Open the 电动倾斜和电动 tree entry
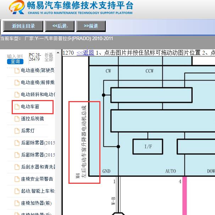Viewport: 215px width, 215px height. (38, 95)
